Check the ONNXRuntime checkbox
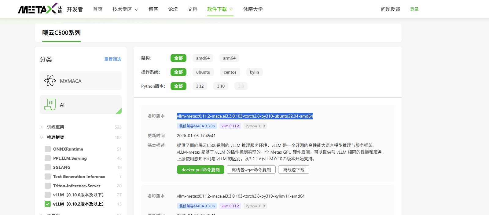The width and height of the screenshot is (489, 215). click(x=48, y=149)
